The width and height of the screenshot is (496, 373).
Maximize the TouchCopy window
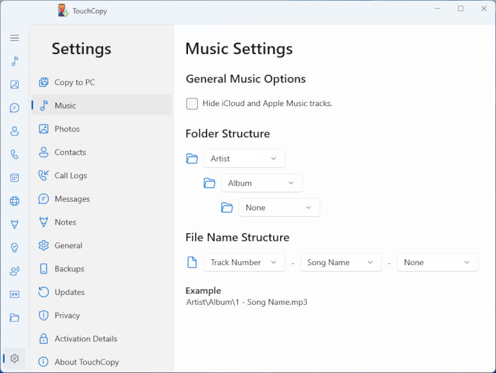461,9
